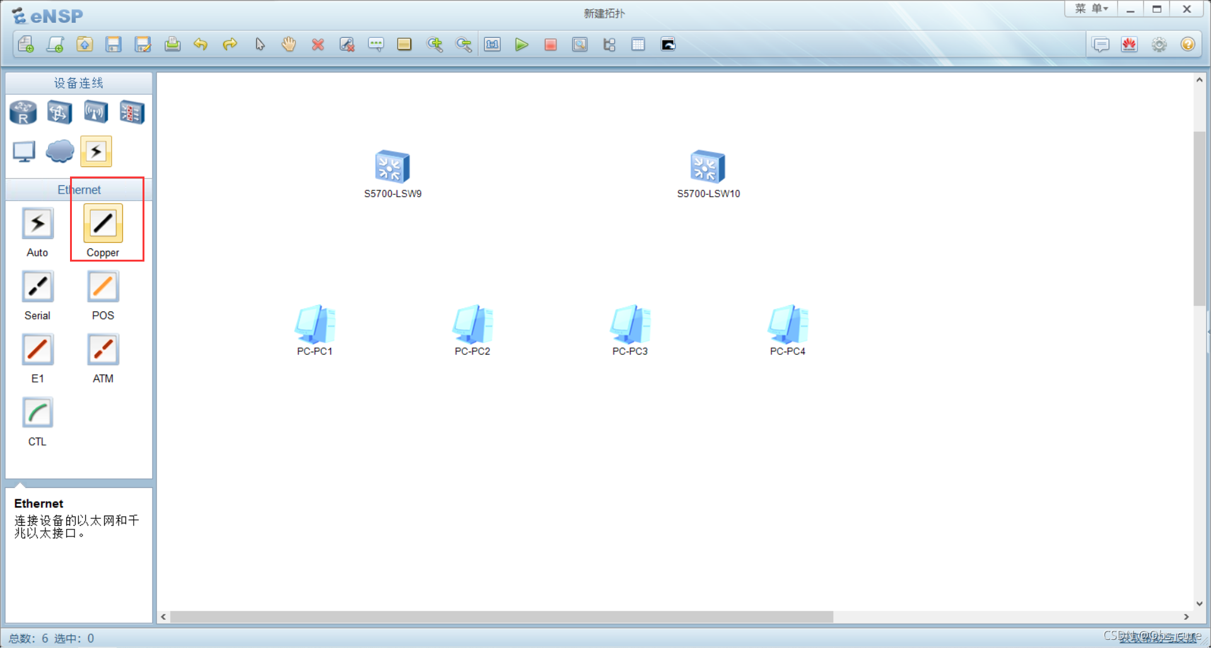Image resolution: width=1211 pixels, height=648 pixels.
Task: Toggle the hand drag tool
Action: click(x=289, y=45)
